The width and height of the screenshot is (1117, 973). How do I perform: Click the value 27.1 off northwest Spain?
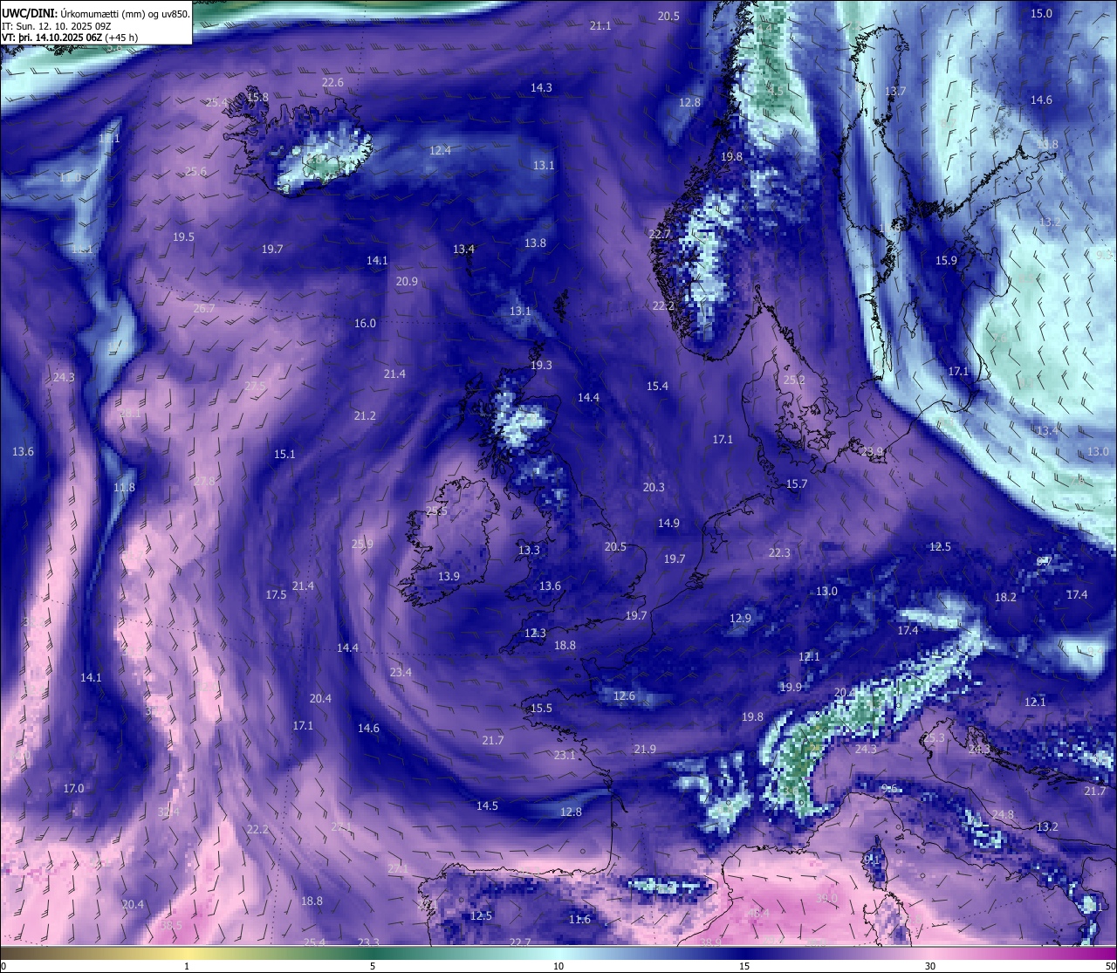tap(398, 868)
